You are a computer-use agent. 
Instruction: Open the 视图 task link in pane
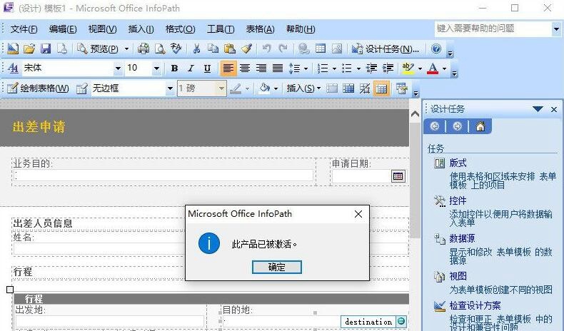(458, 276)
